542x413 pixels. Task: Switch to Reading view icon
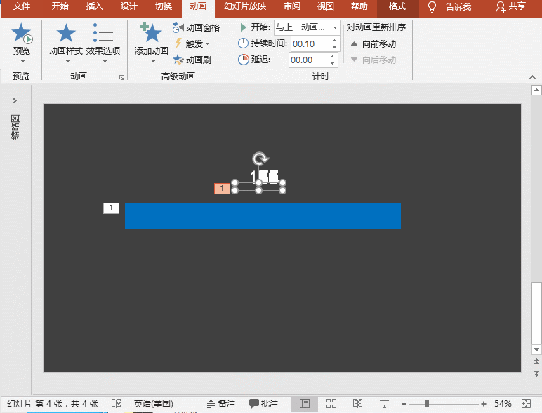coord(357,403)
